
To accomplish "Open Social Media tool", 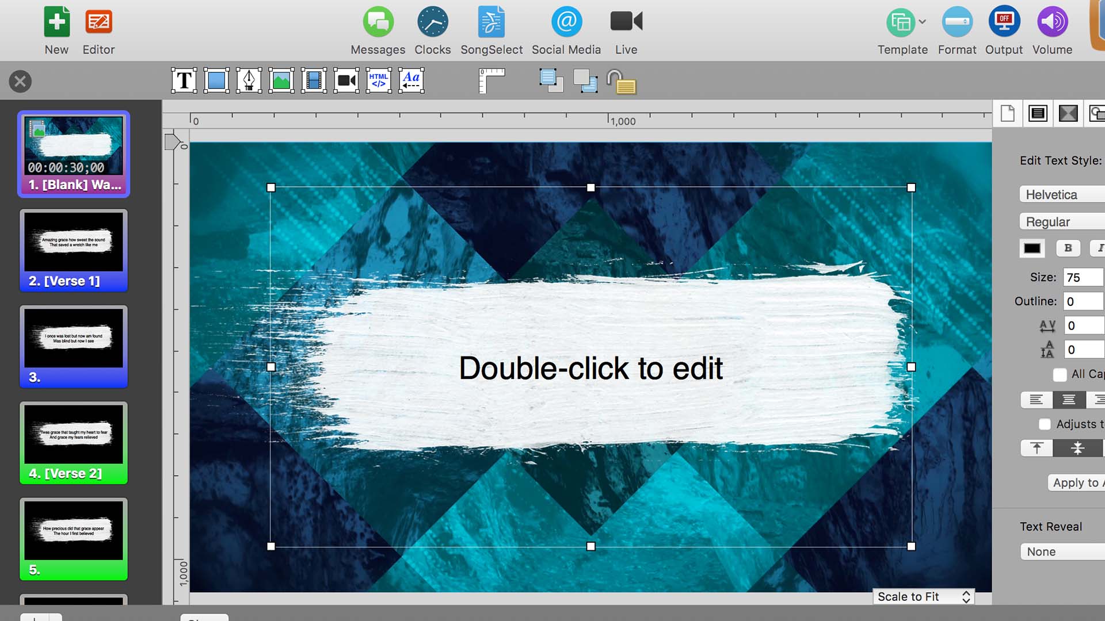I will (566, 22).
